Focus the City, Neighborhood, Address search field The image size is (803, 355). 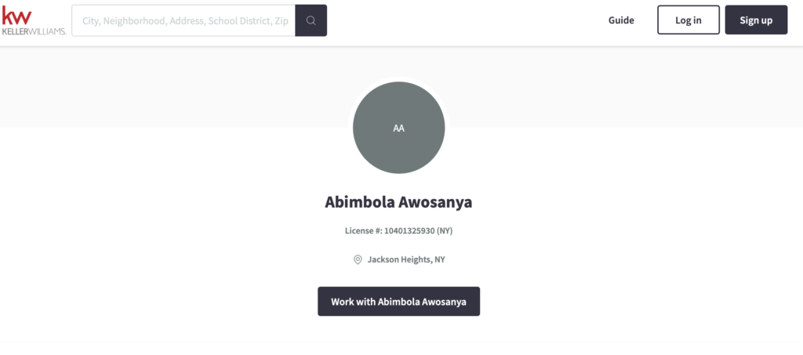[x=183, y=20]
